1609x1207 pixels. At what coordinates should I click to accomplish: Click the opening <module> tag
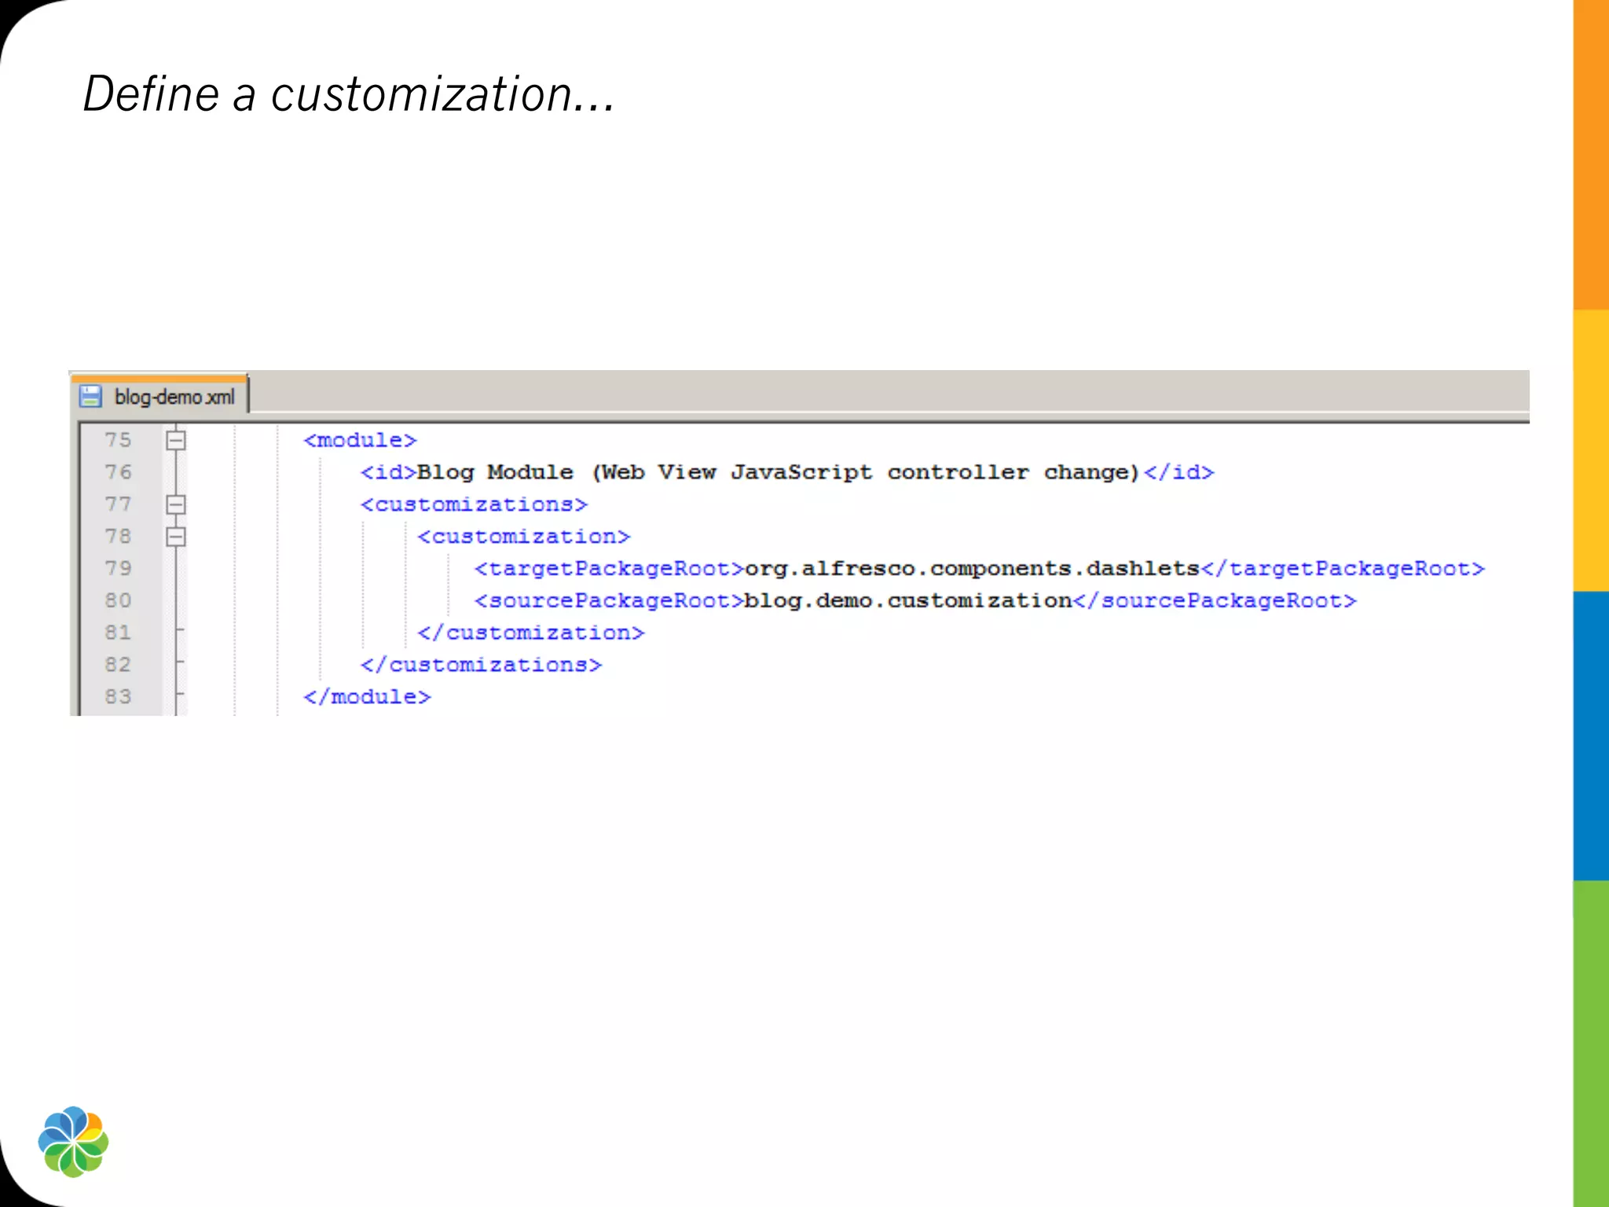coord(360,440)
